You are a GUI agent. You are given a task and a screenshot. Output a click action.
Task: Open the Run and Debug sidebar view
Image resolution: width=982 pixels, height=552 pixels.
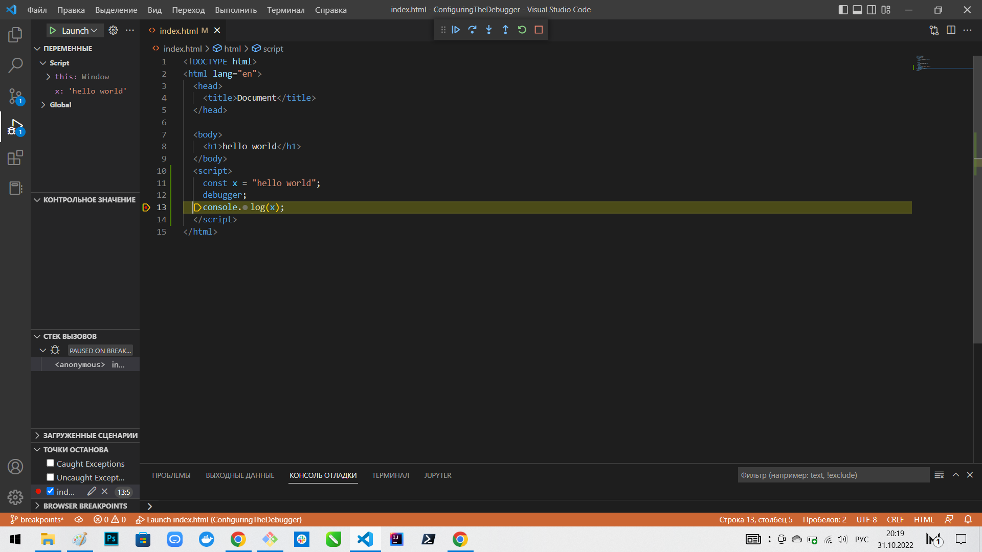[x=15, y=127]
